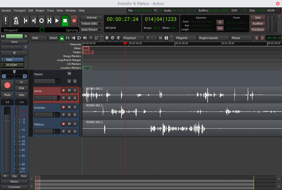
Task: Play range or selection button
Action: [49, 21]
